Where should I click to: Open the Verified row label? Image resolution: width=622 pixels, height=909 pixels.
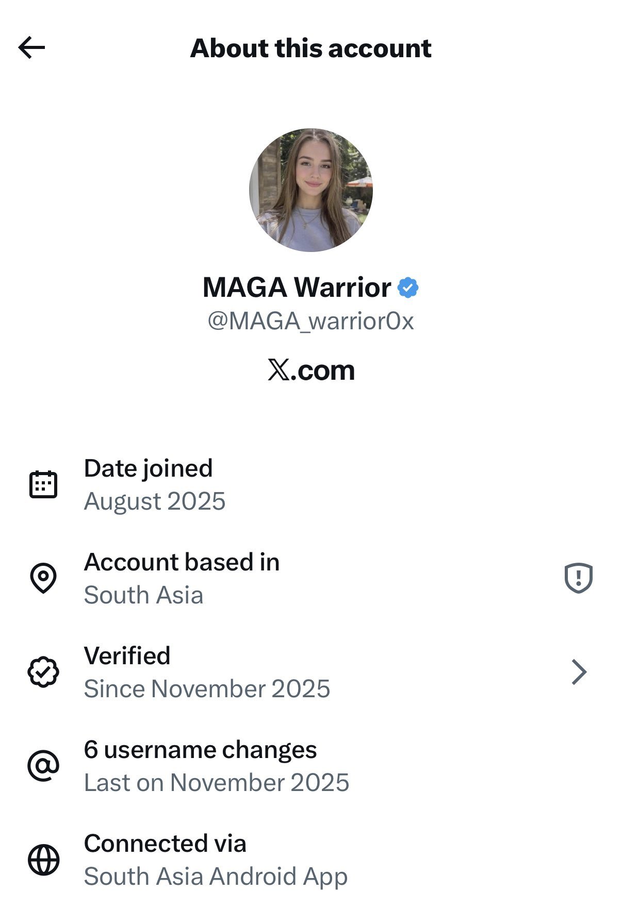click(x=127, y=655)
